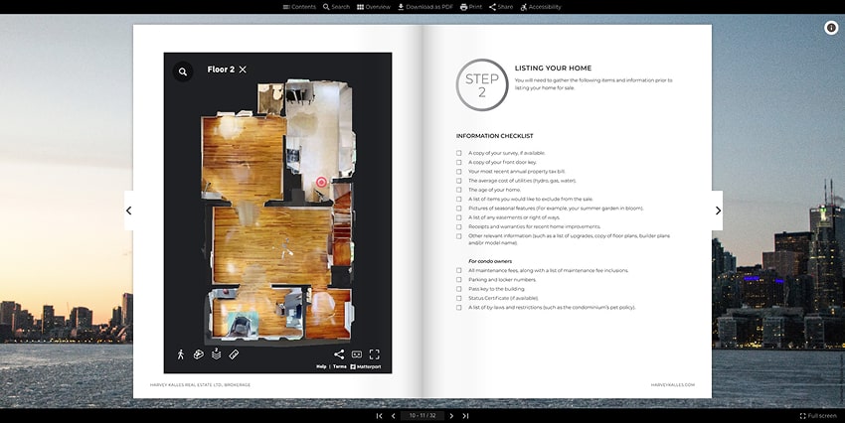
Task: Check 'A list of by-laws and restrictions'
Action: 459,307
